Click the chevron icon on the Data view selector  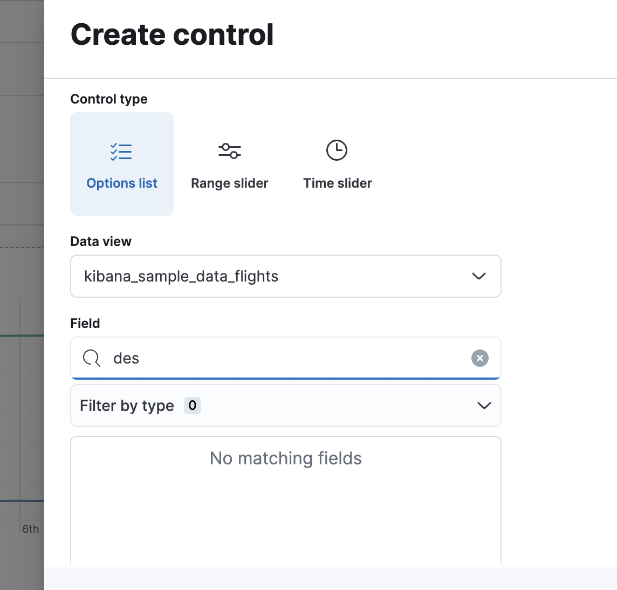478,276
